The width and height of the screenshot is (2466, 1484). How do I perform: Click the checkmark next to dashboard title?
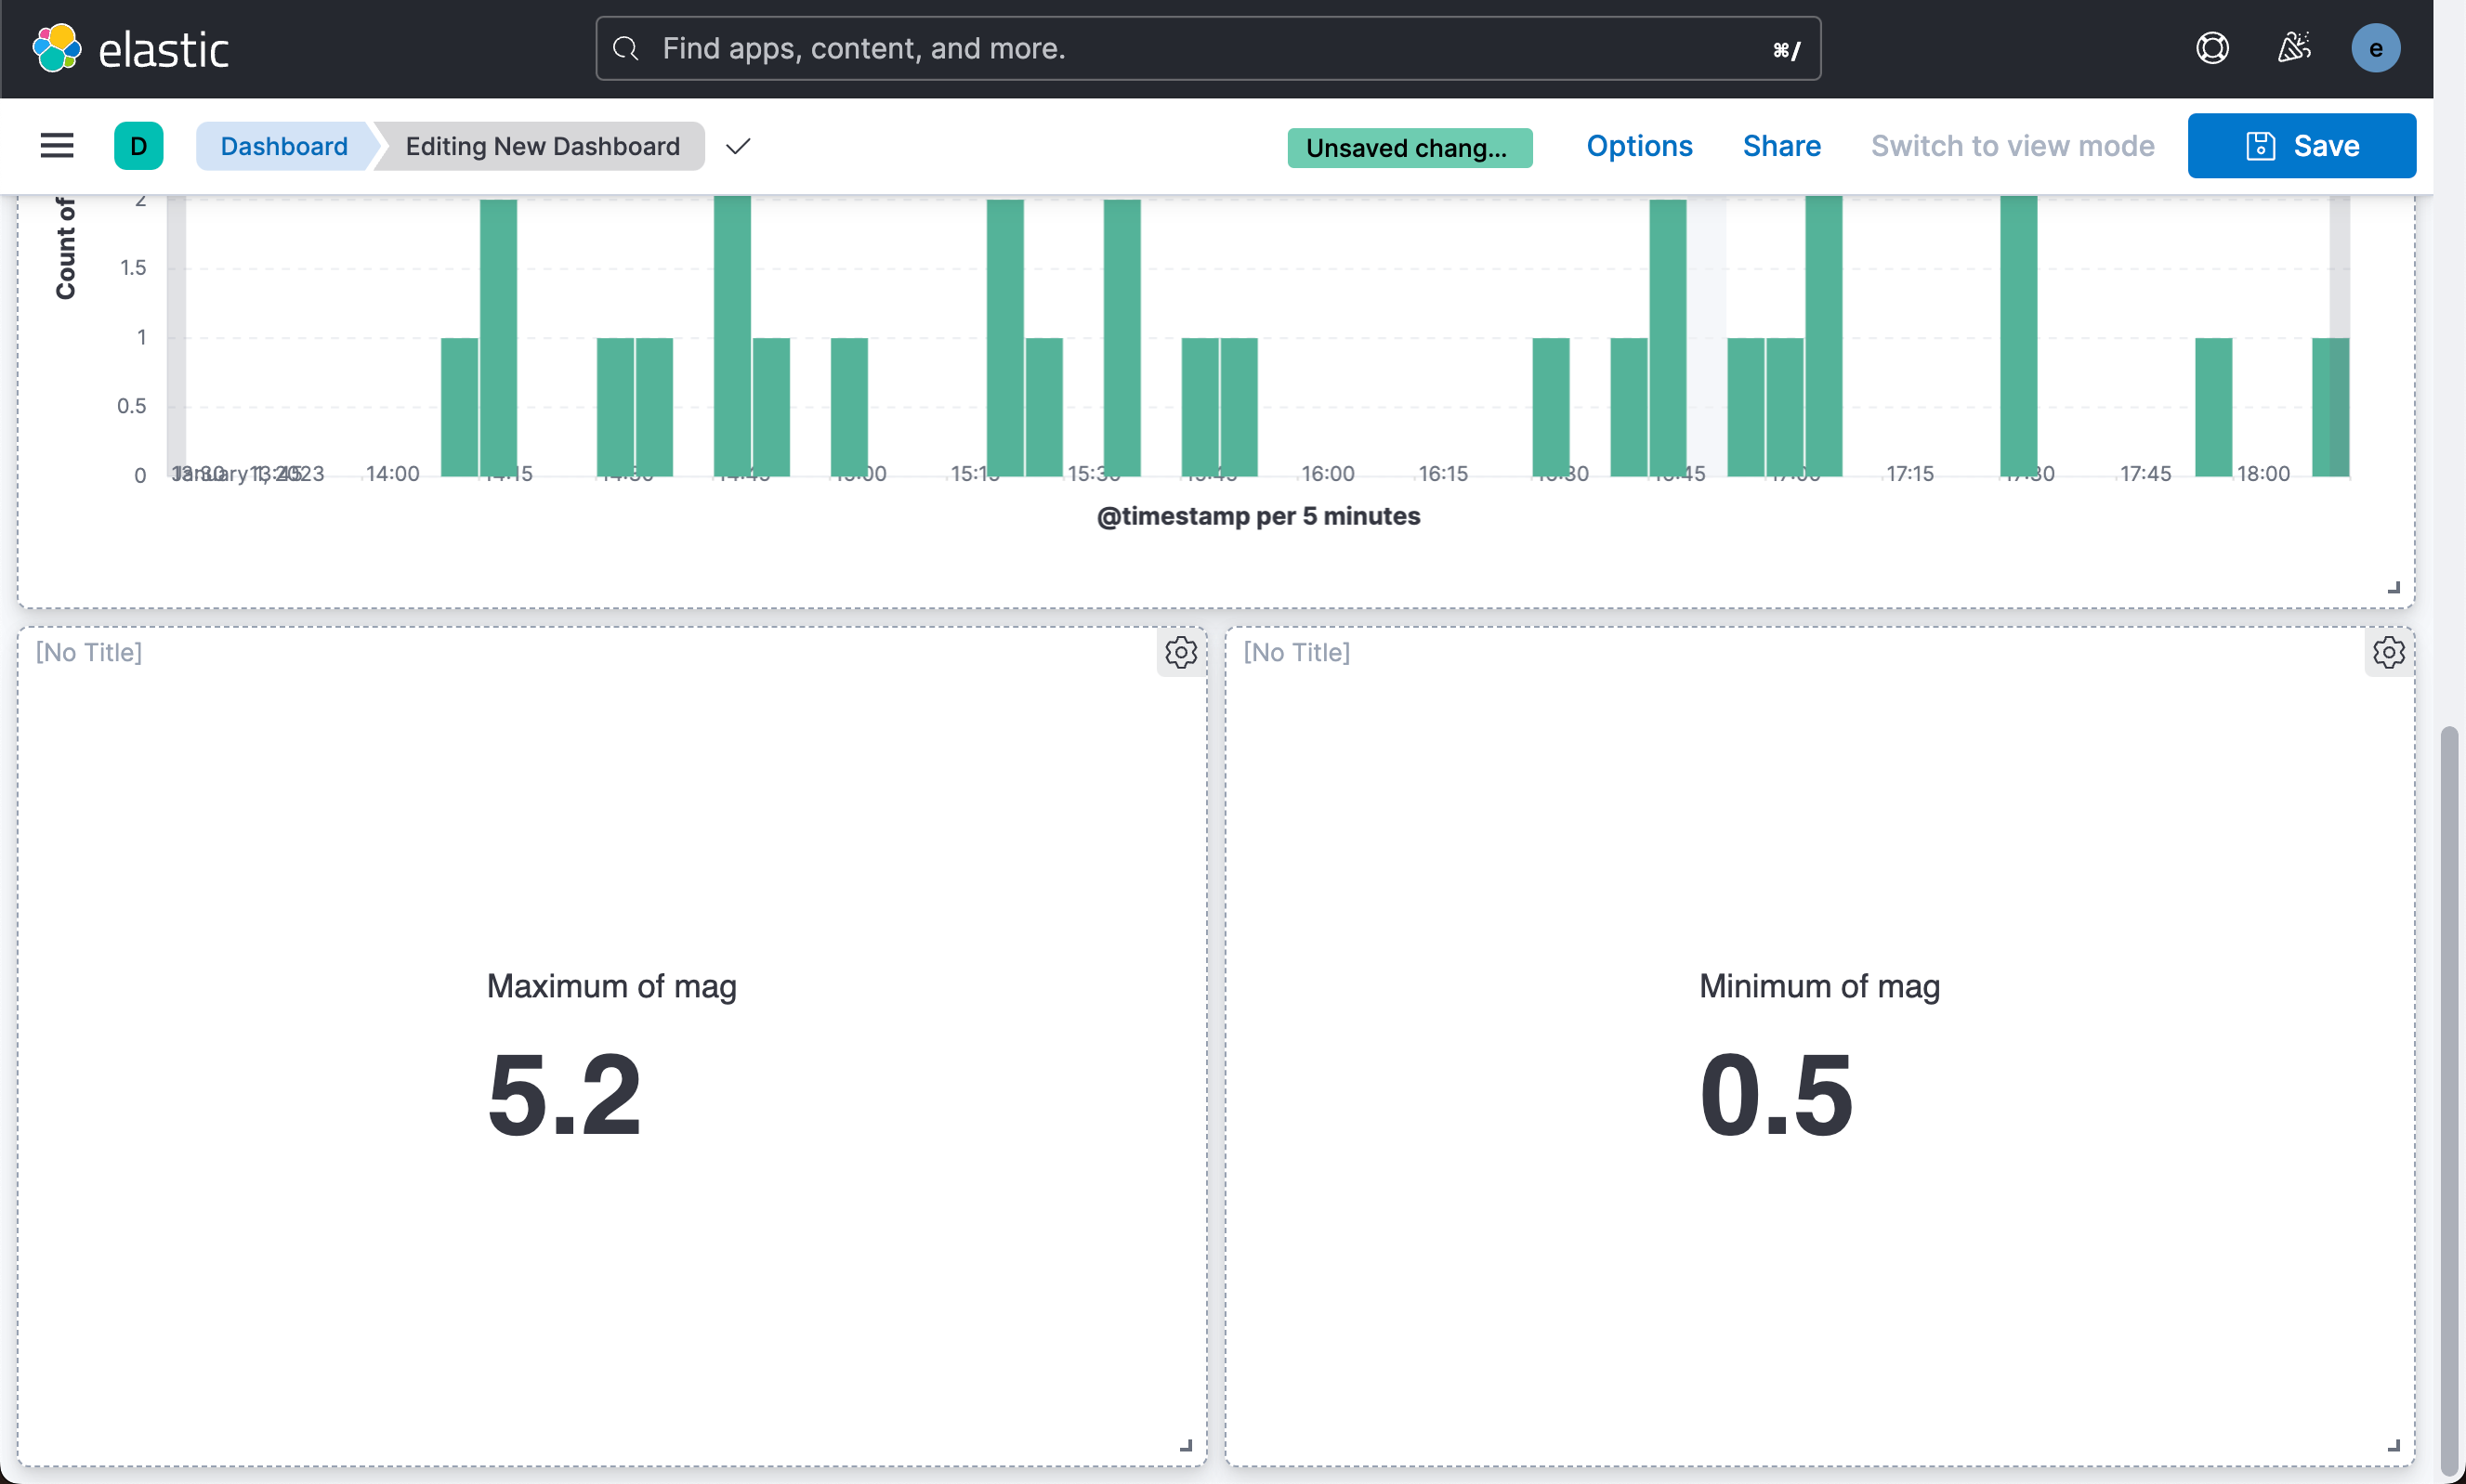point(739,146)
